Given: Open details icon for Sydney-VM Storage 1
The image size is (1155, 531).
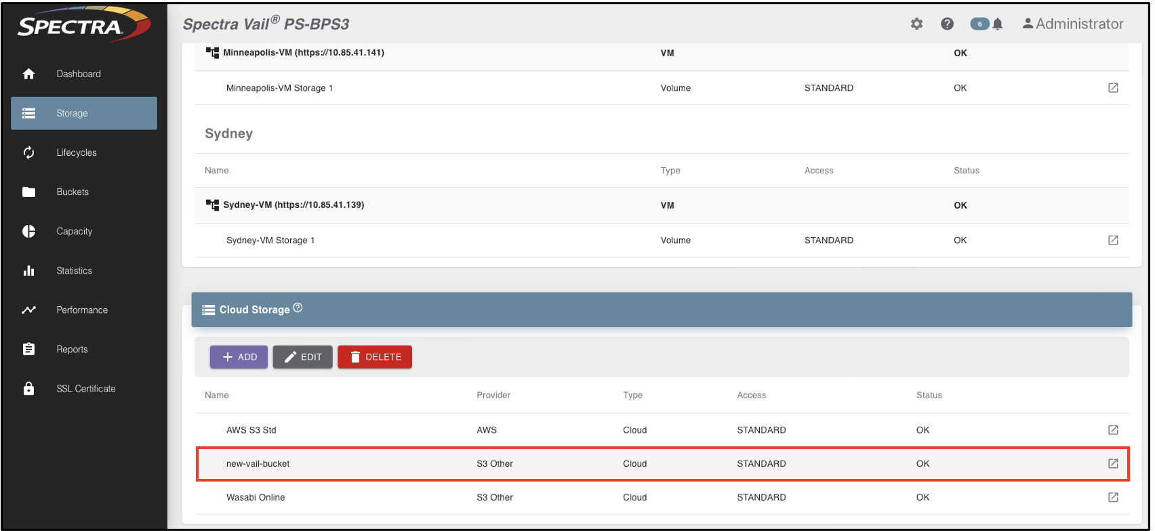Looking at the screenshot, I should point(1113,240).
